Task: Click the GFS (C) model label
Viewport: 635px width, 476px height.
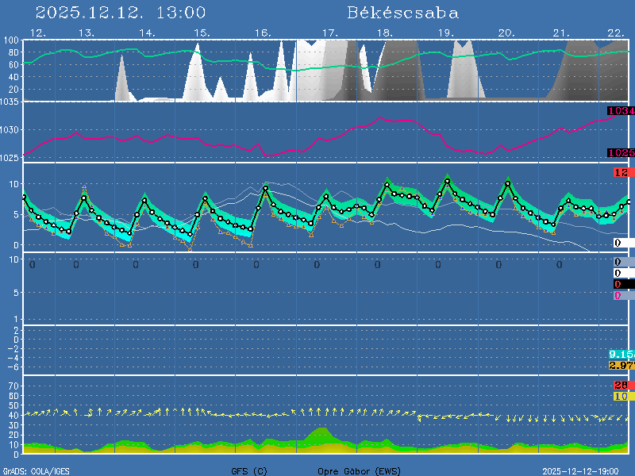Action: [249, 470]
